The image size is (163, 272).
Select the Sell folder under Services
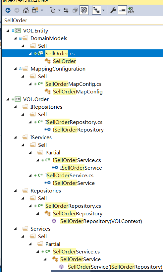click(42, 237)
